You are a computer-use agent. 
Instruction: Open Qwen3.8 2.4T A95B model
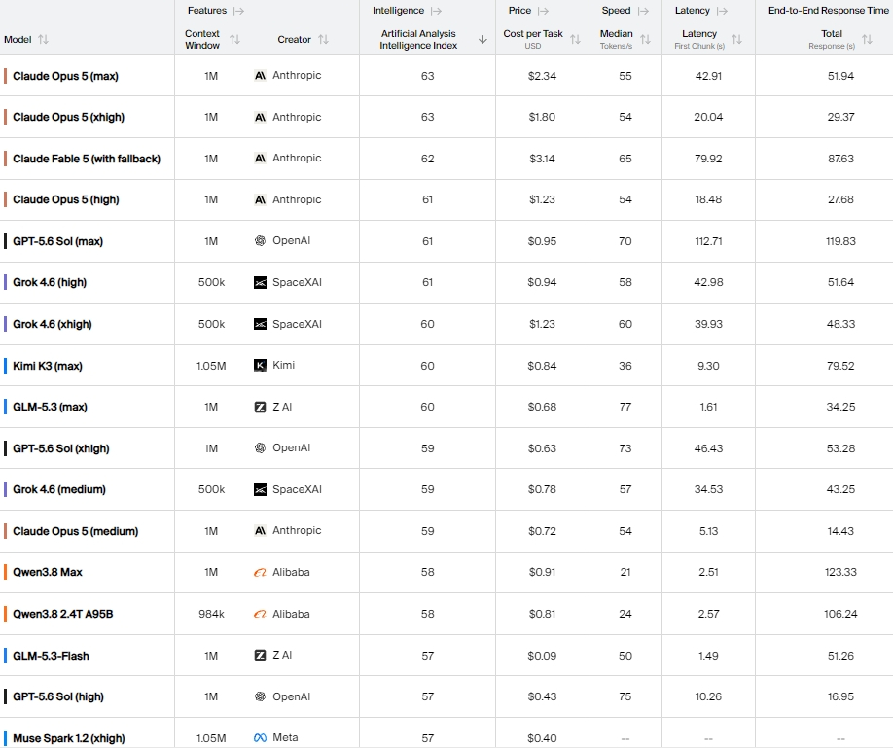[62, 614]
